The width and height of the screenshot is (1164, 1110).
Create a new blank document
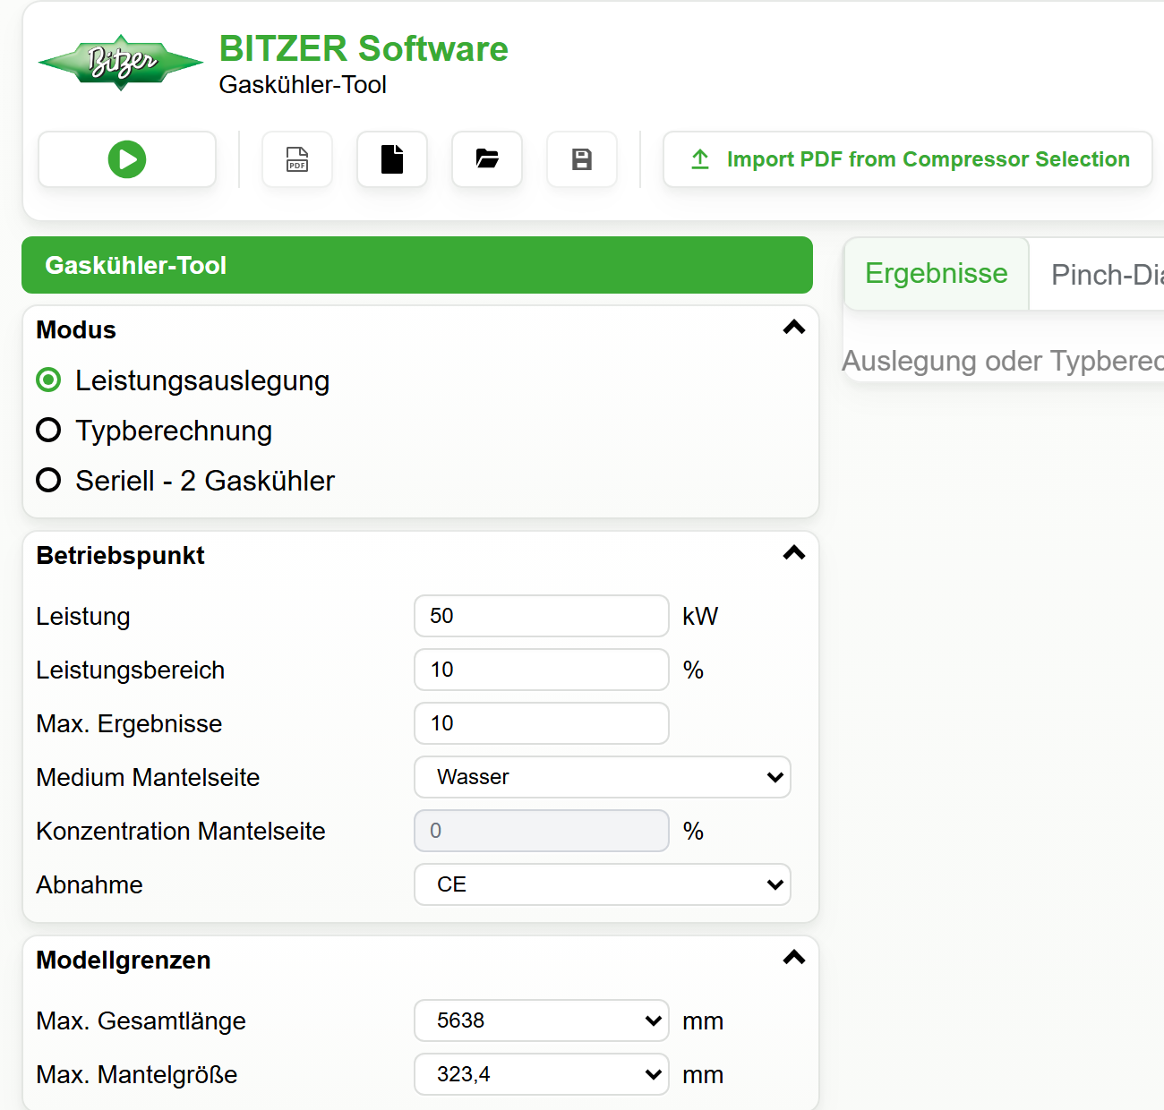392,159
